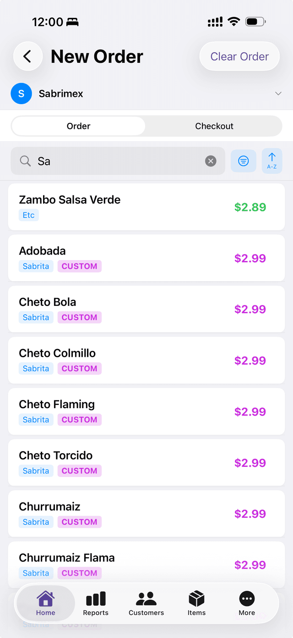Clear the search field text
Image resolution: width=293 pixels, height=638 pixels.
coord(211,161)
